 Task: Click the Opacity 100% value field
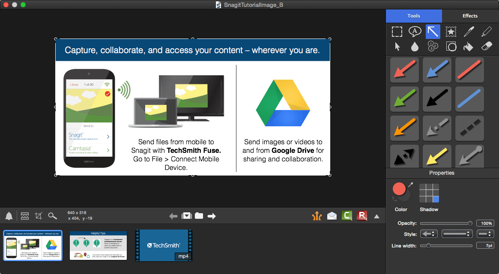point(485,223)
